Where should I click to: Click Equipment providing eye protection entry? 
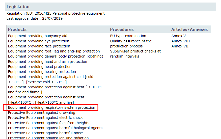39,41
